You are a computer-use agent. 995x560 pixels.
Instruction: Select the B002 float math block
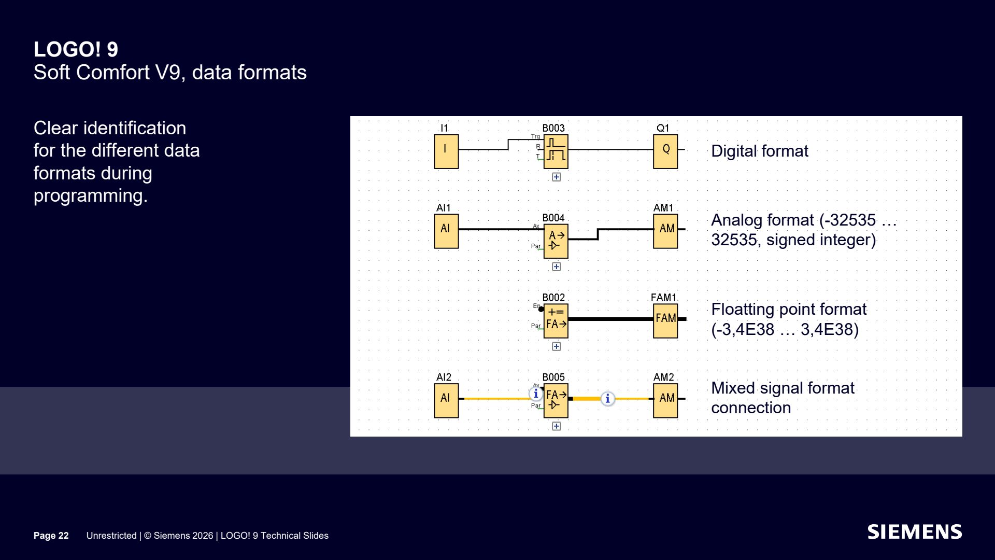pos(556,321)
